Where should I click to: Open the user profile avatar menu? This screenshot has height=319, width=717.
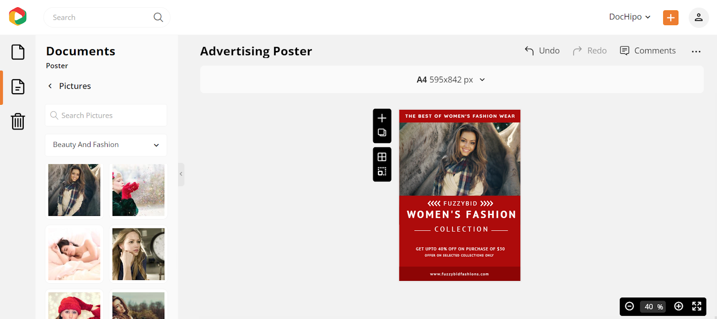click(x=698, y=17)
